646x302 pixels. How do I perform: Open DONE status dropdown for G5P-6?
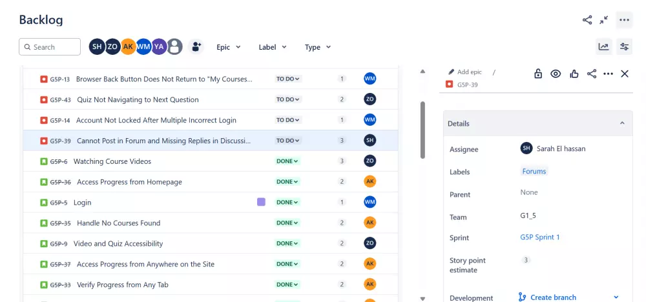click(x=287, y=161)
